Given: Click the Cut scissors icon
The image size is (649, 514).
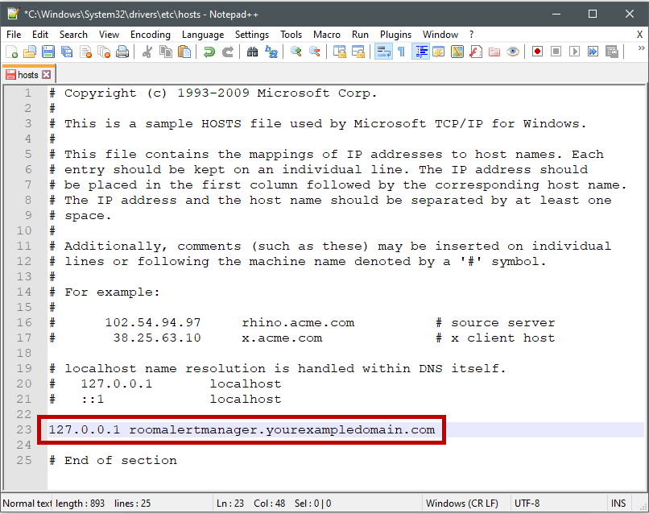Looking at the screenshot, I should point(147,52).
